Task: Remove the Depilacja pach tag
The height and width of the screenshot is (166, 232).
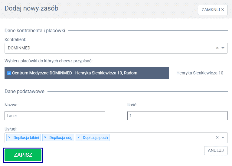Action: click(79, 138)
